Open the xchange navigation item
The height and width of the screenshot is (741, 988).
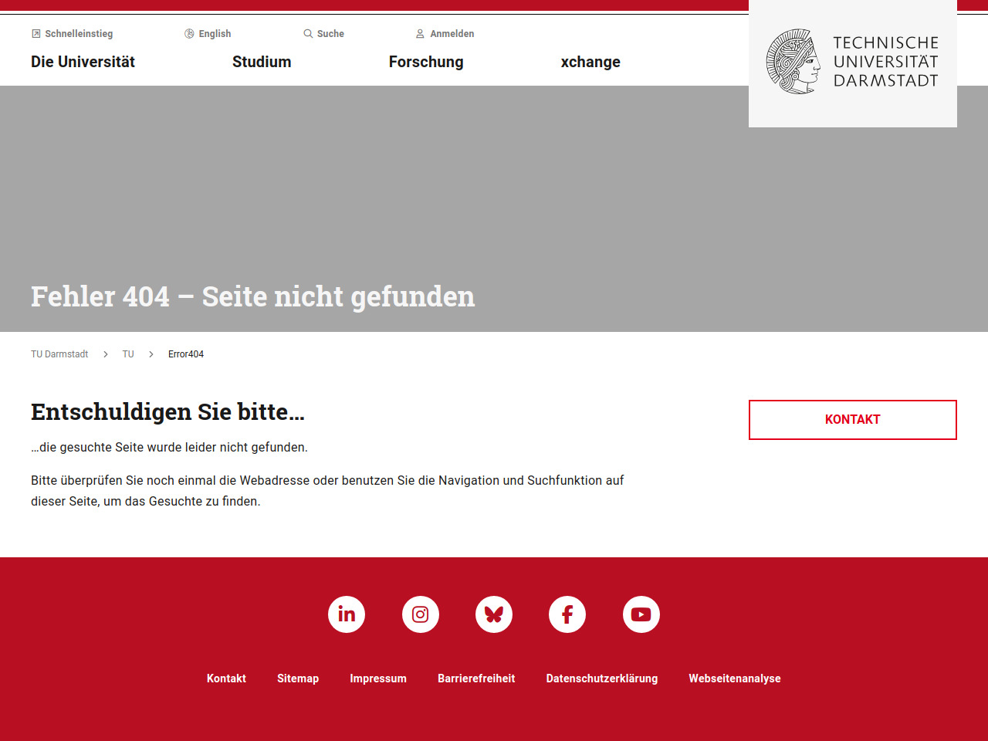point(590,62)
